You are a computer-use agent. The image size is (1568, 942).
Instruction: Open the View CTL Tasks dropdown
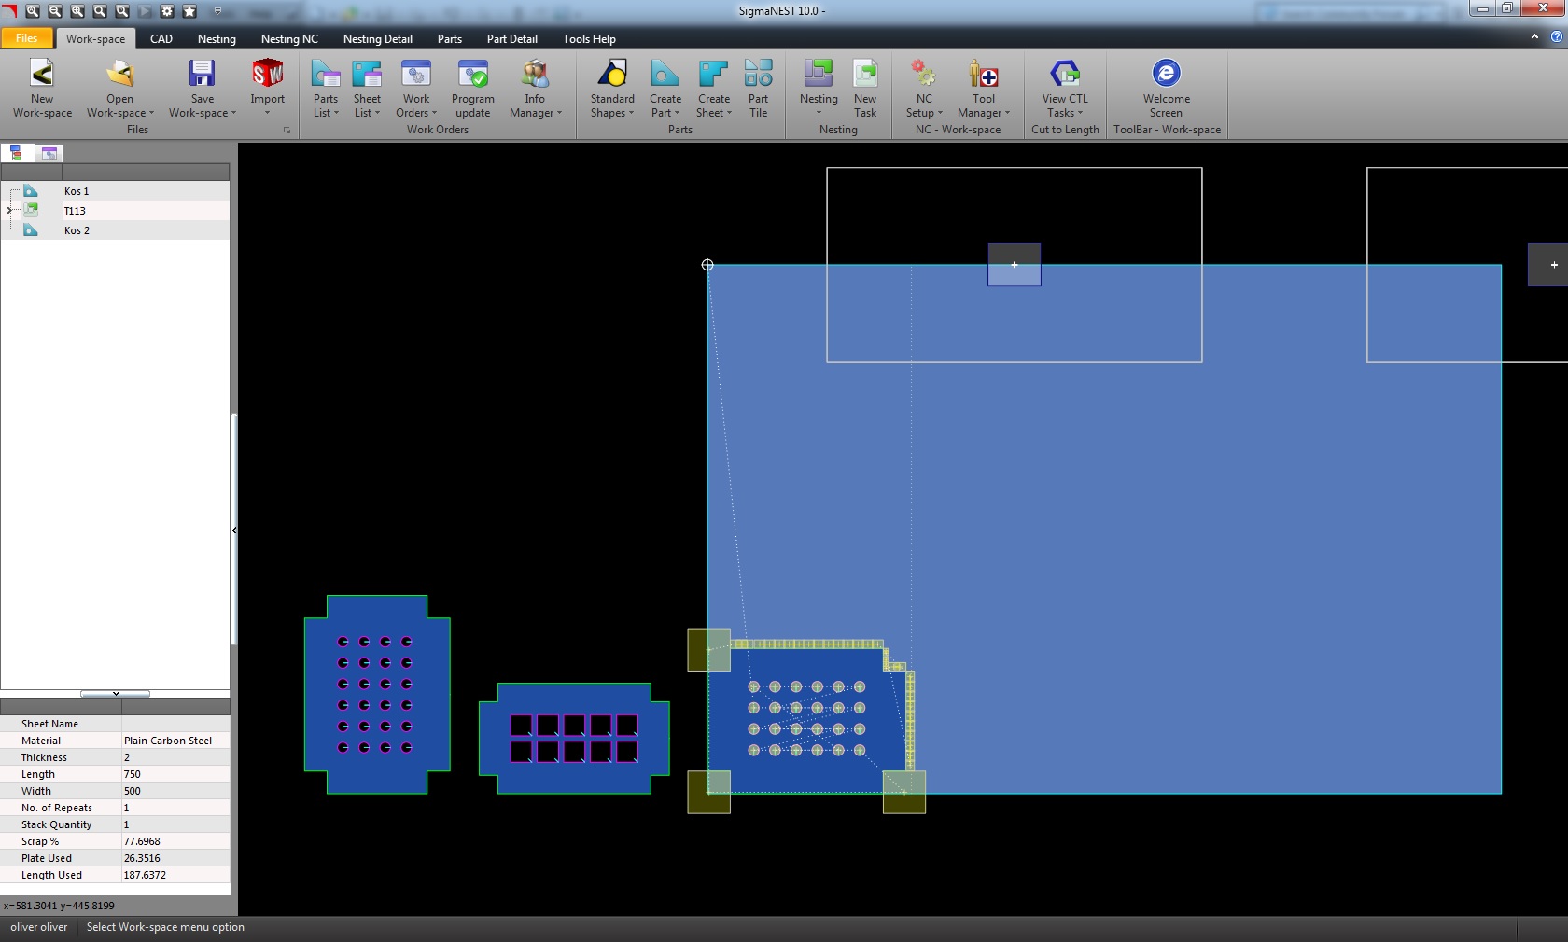[1064, 113]
